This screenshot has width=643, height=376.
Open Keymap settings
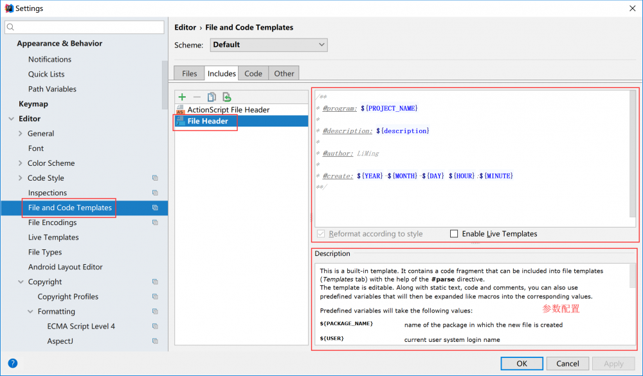(x=33, y=104)
